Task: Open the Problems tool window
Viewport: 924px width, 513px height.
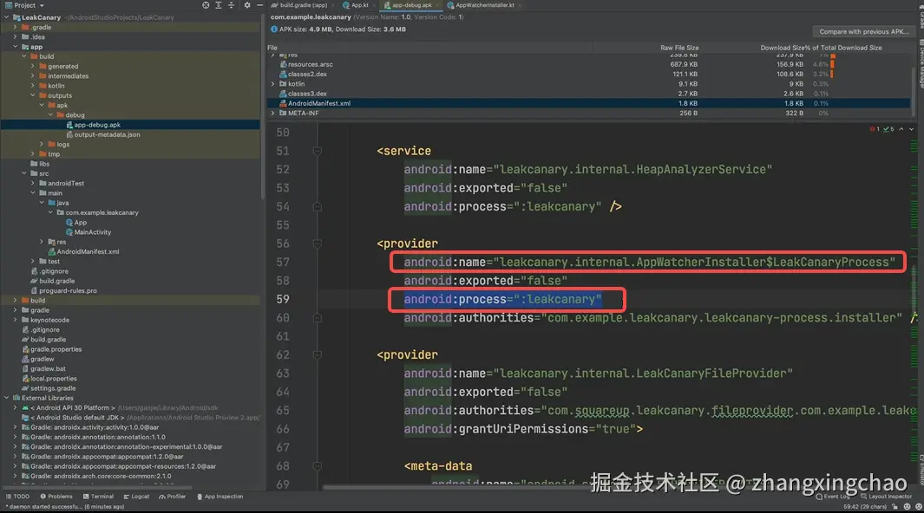Action: (x=56, y=497)
